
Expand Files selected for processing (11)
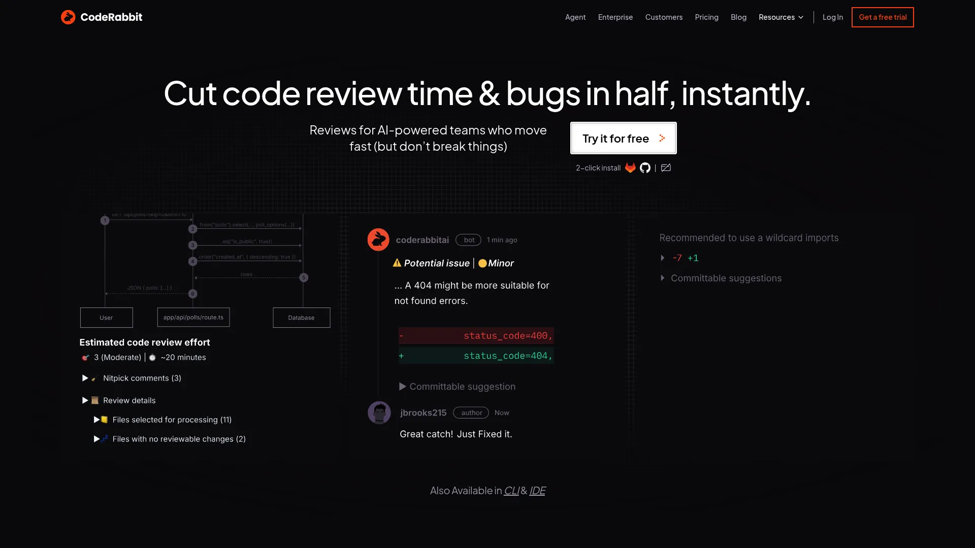coord(96,420)
